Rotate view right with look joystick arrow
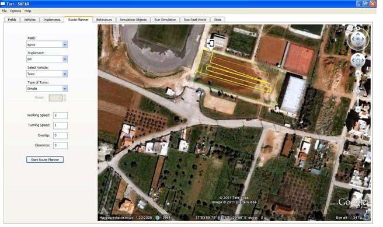Image resolution: width=383 pixels, height=227 pixels. pyautogui.click(x=363, y=39)
